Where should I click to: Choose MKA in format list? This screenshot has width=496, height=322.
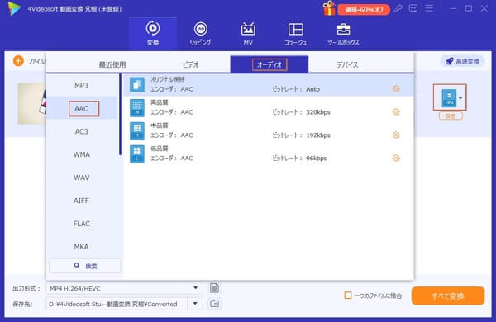(x=82, y=247)
